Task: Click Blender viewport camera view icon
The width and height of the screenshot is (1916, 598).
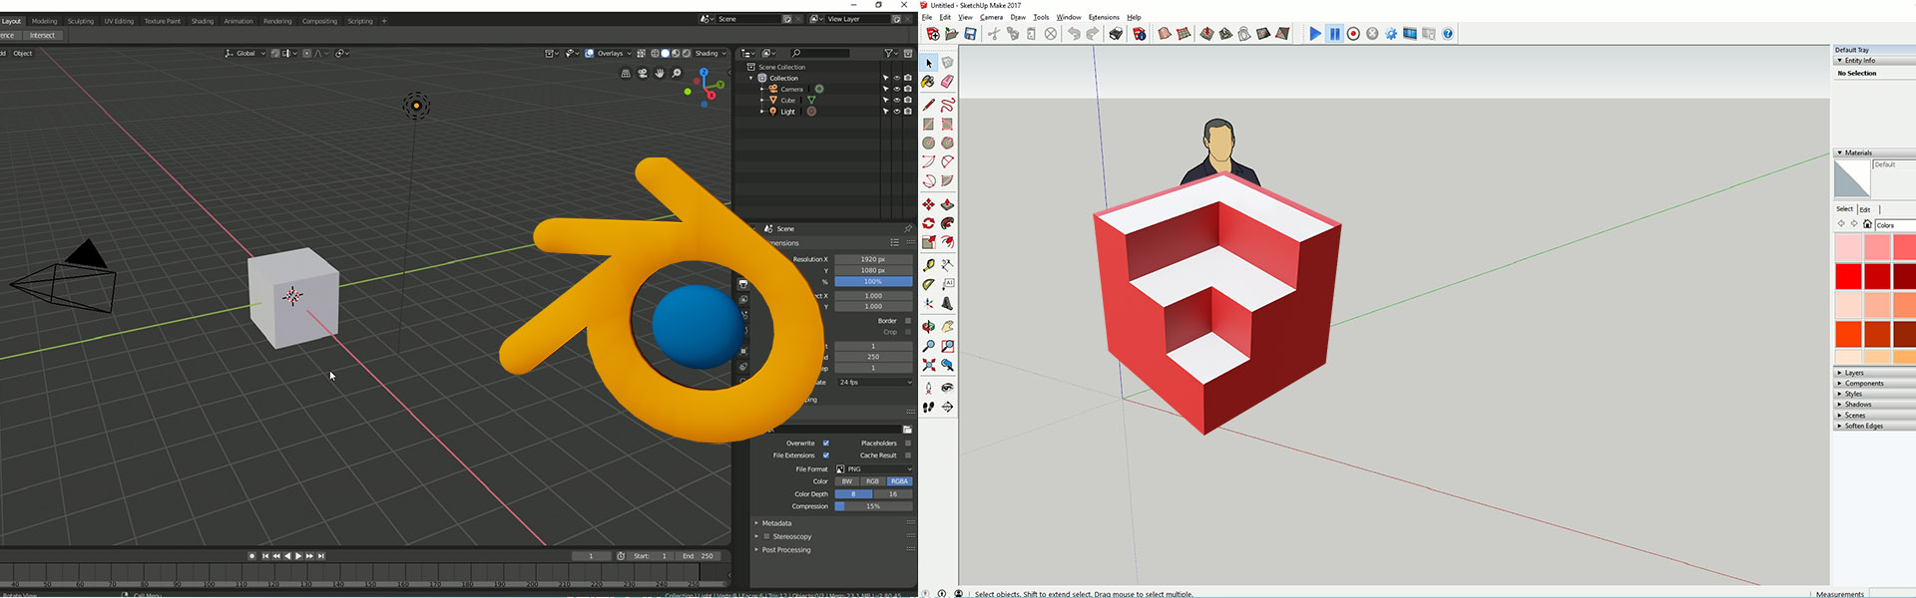Action: coord(643,73)
